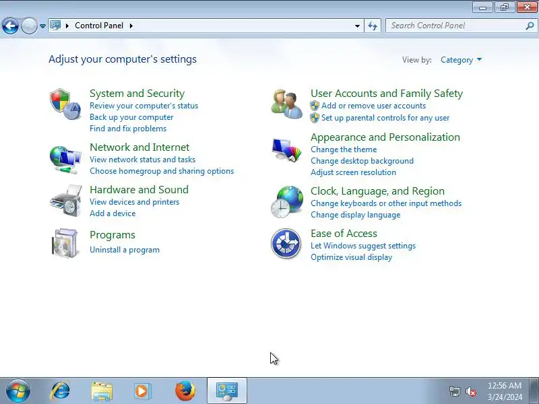This screenshot has height=404, width=539.
Task: Click the Network and Internet globe icon
Action: click(x=65, y=160)
